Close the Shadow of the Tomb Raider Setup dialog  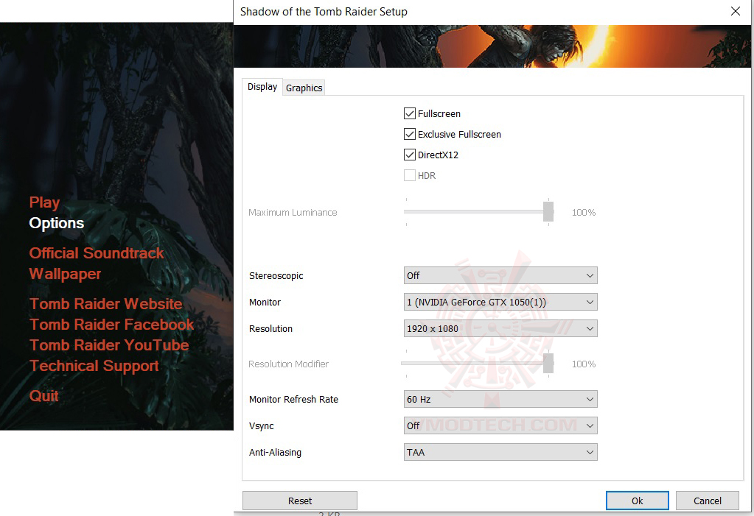point(736,11)
